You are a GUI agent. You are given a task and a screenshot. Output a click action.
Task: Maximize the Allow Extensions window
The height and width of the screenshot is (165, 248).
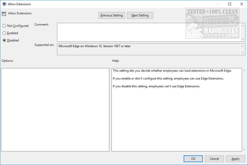(229, 4)
